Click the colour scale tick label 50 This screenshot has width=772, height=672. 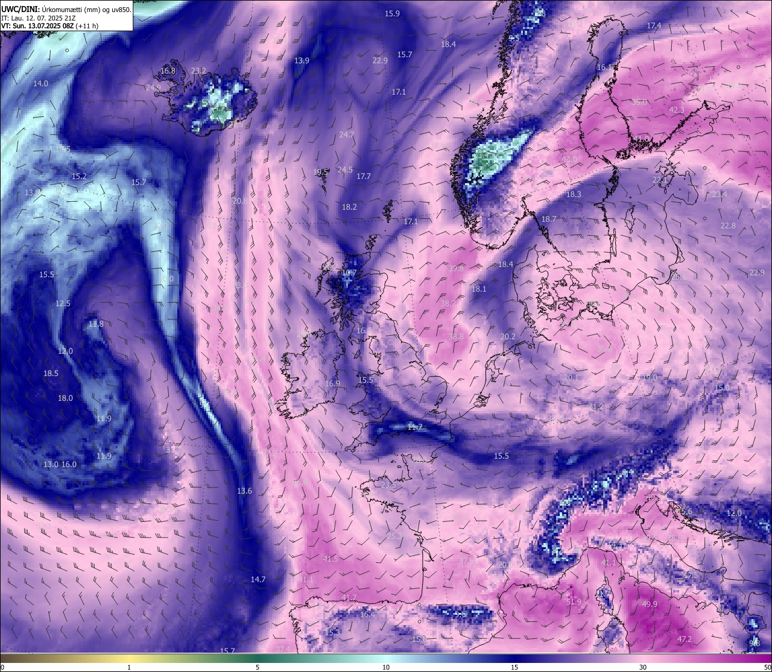tap(768, 667)
